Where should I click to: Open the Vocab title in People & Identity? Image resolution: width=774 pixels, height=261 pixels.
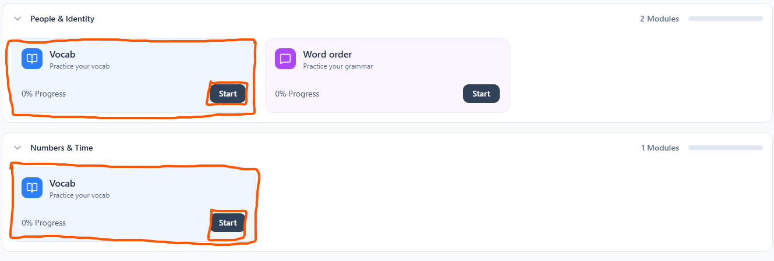point(62,55)
